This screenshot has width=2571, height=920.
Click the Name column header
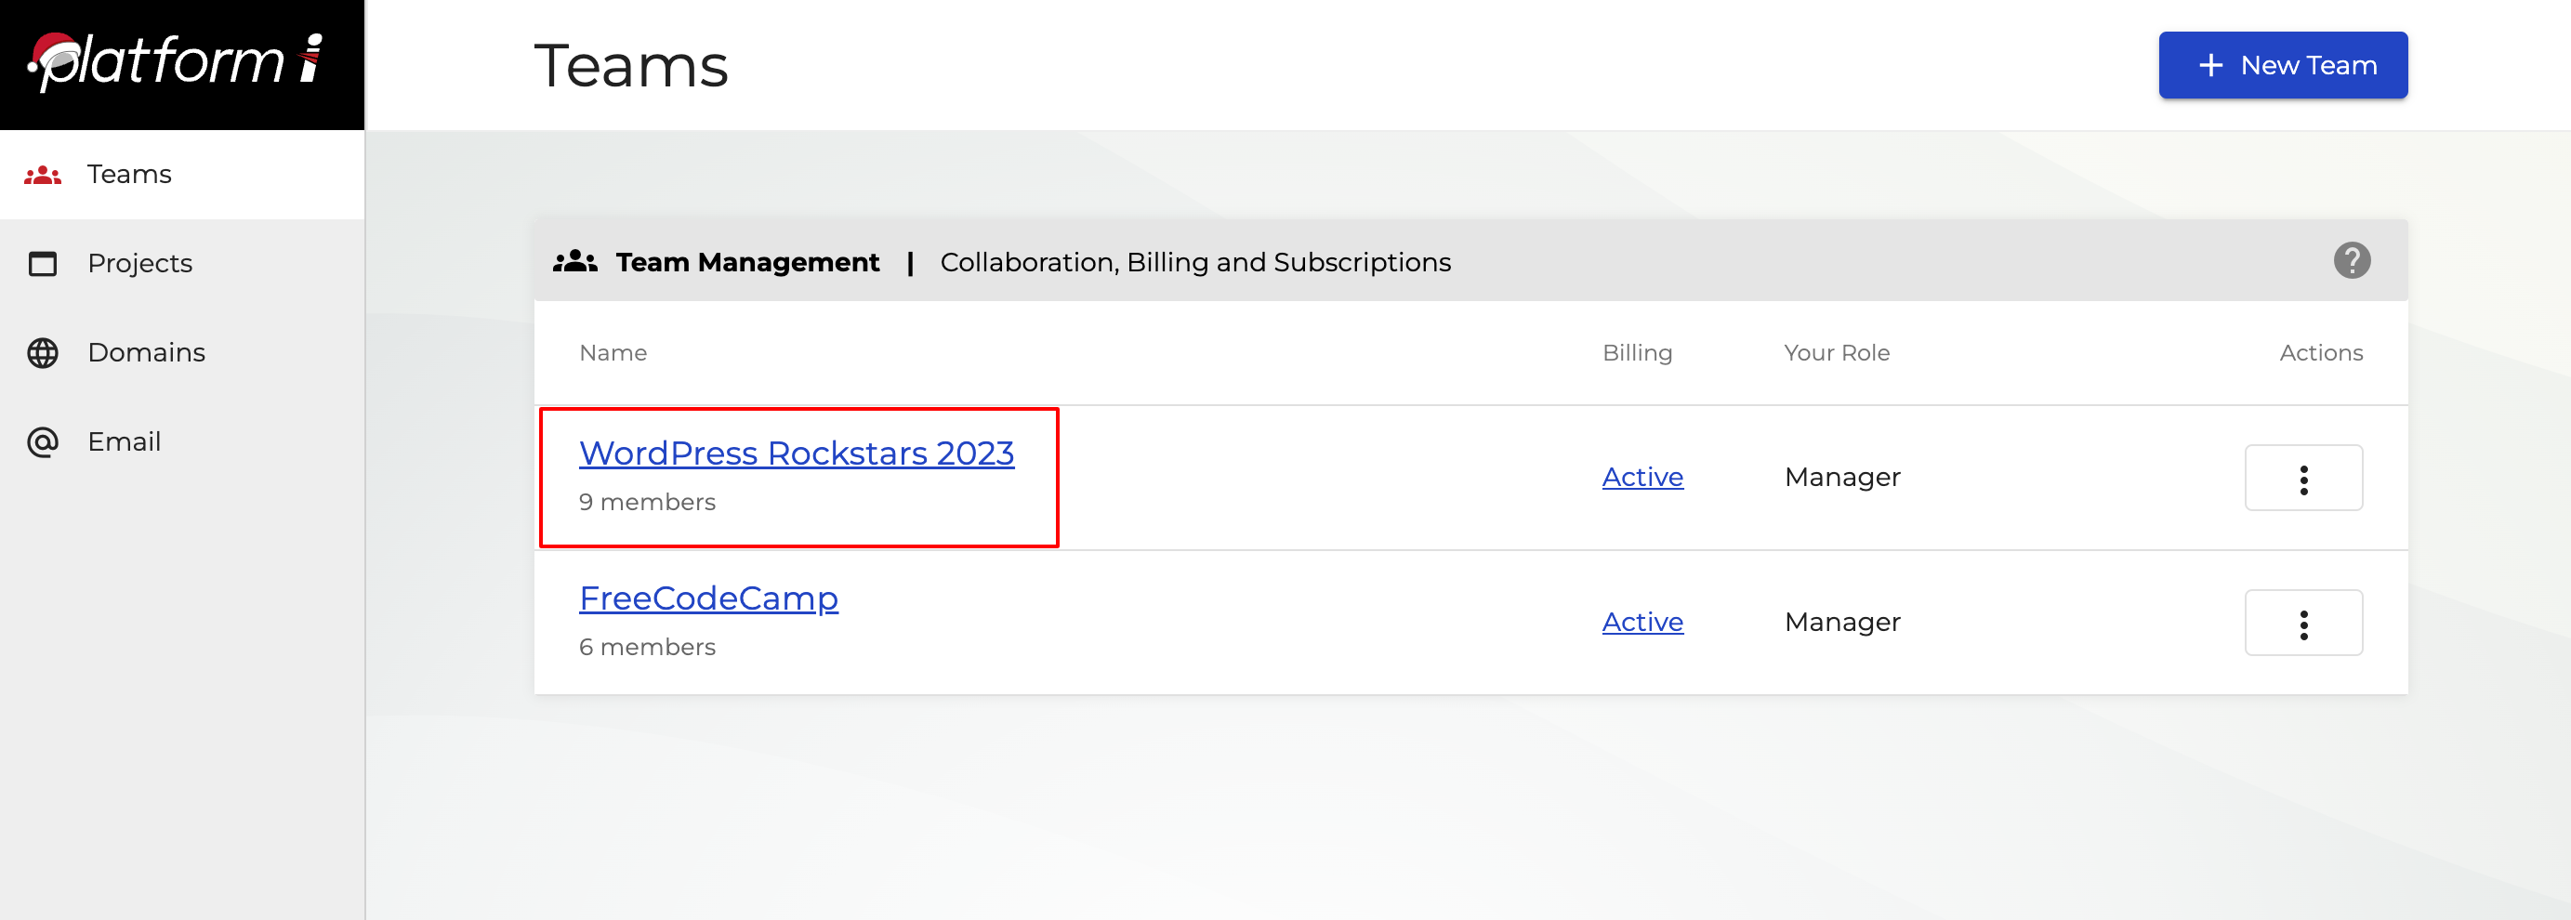tap(613, 353)
